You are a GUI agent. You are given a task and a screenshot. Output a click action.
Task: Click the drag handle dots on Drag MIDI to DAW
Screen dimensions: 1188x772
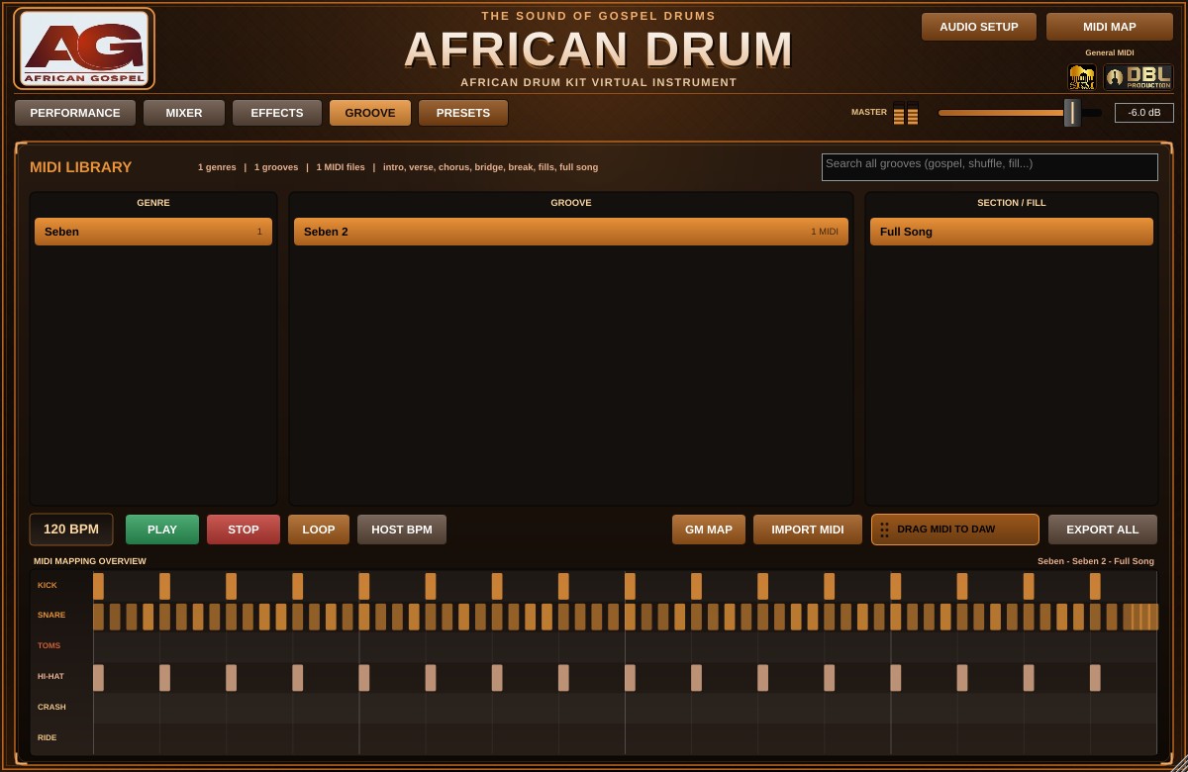pos(884,530)
